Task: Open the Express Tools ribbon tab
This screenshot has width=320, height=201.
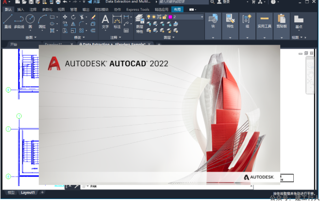Action: point(138,9)
